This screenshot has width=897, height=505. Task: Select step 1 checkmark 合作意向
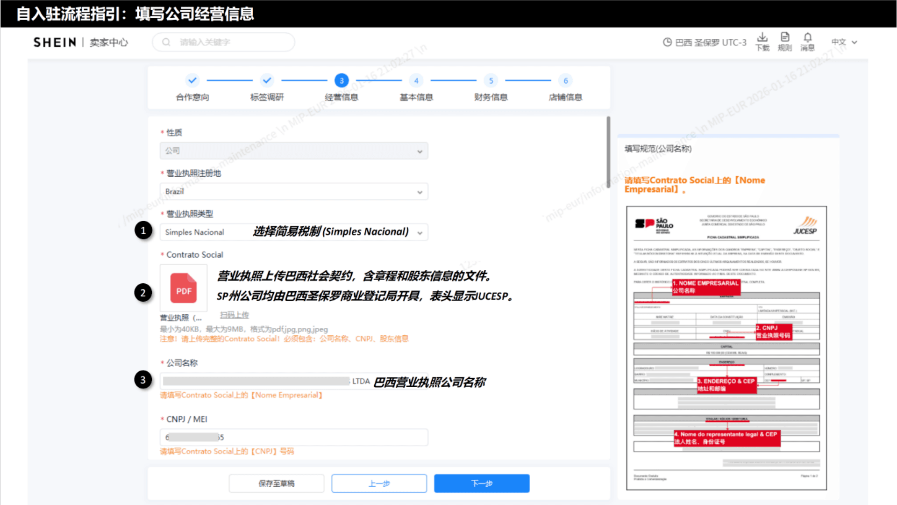[192, 80]
